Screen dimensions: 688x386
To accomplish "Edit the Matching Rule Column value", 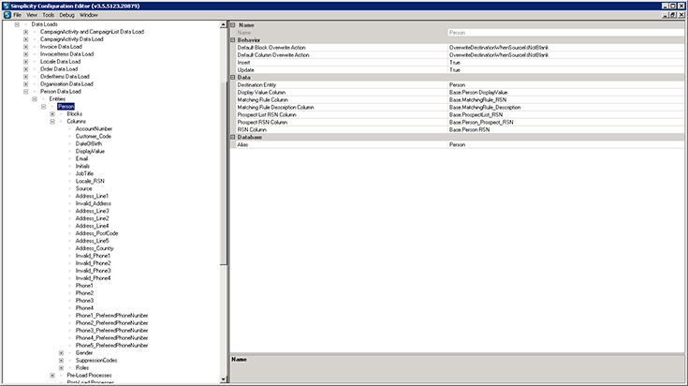I will [565, 99].
